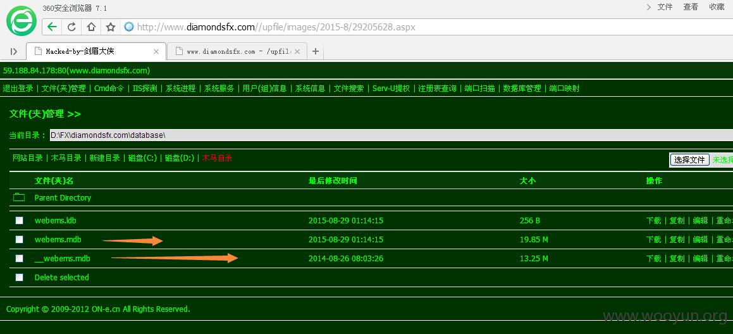
Task: Click the 选择文件 button
Action: tap(690, 159)
